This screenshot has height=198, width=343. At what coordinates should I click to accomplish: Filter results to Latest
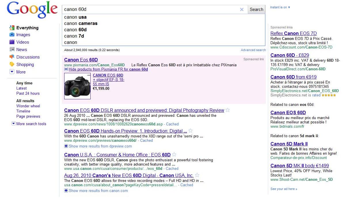click(x=21, y=88)
